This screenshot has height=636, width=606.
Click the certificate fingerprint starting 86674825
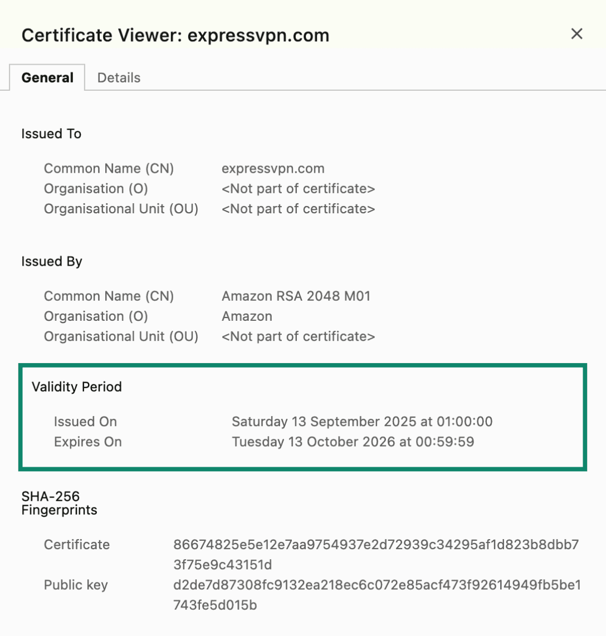click(376, 555)
